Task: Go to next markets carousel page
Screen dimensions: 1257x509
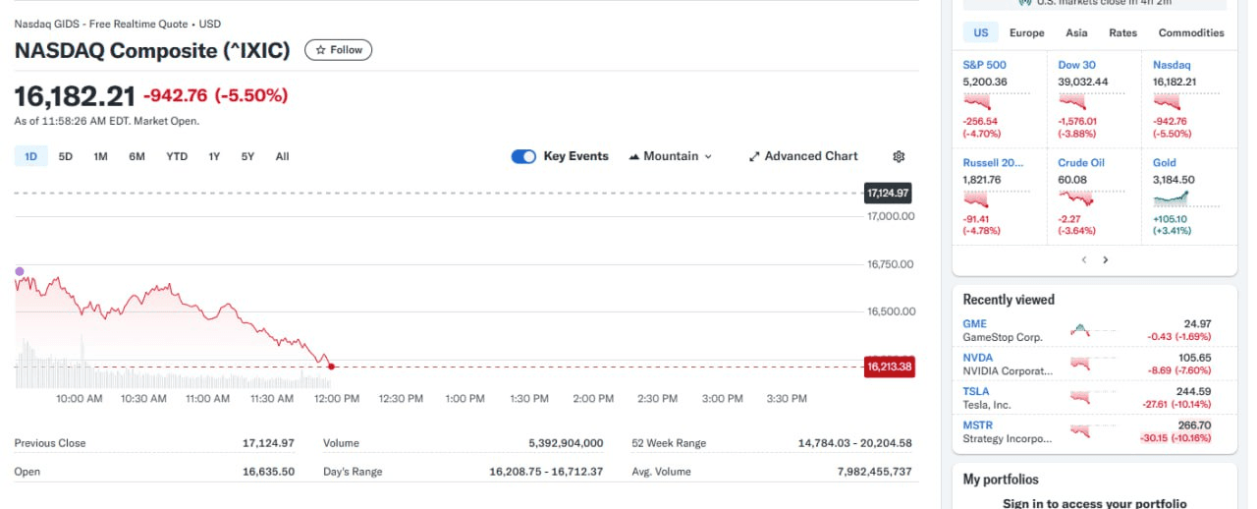Action: (x=1105, y=260)
